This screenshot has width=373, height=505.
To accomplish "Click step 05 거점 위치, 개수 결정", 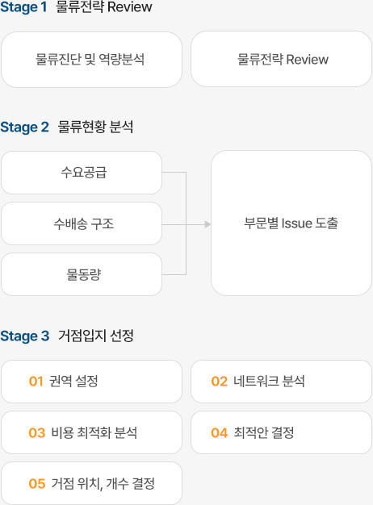I will pos(91,483).
